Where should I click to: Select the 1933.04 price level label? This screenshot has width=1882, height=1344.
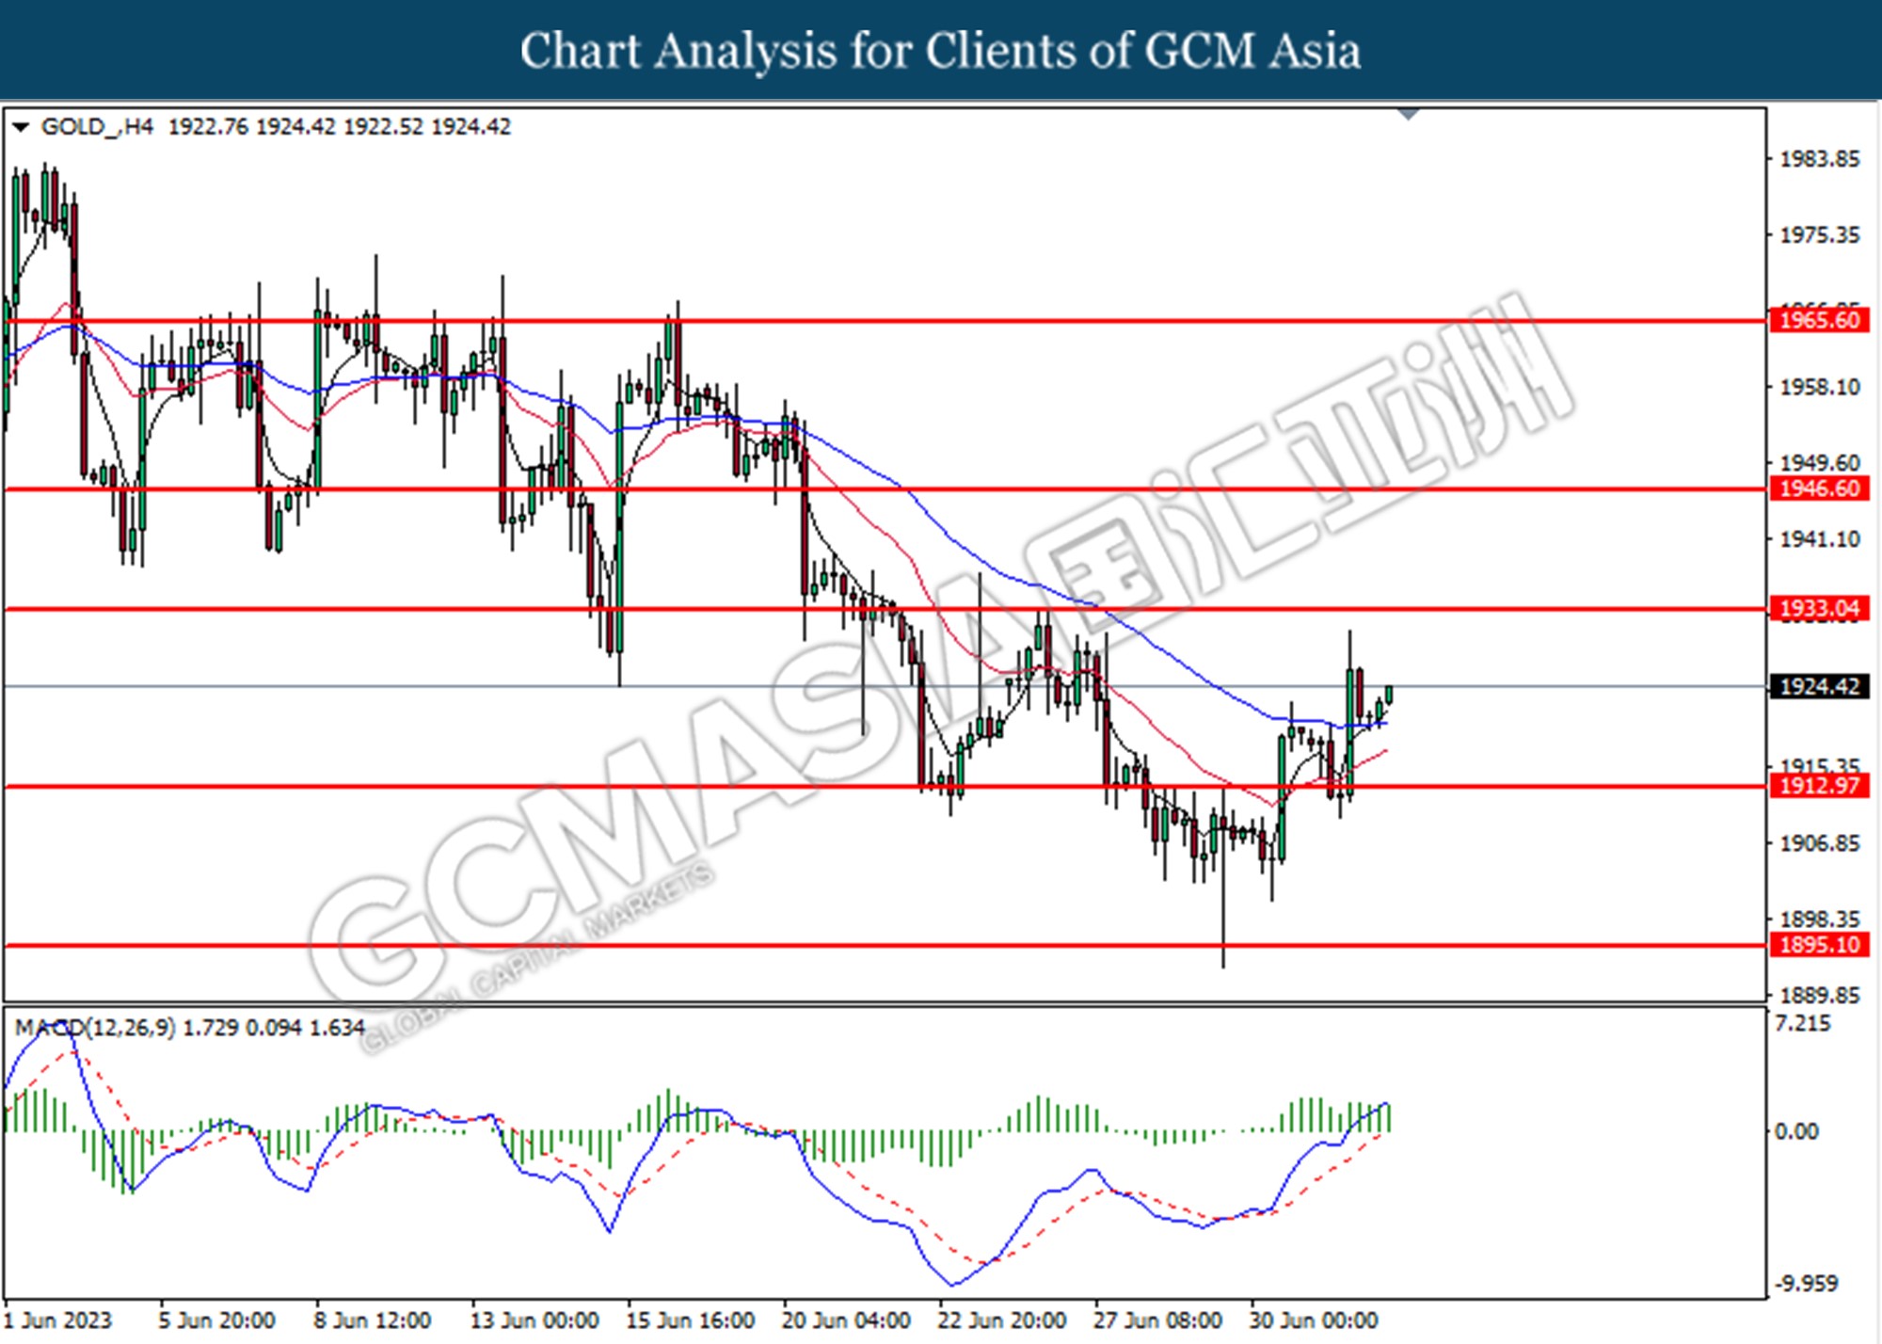coord(1819,609)
